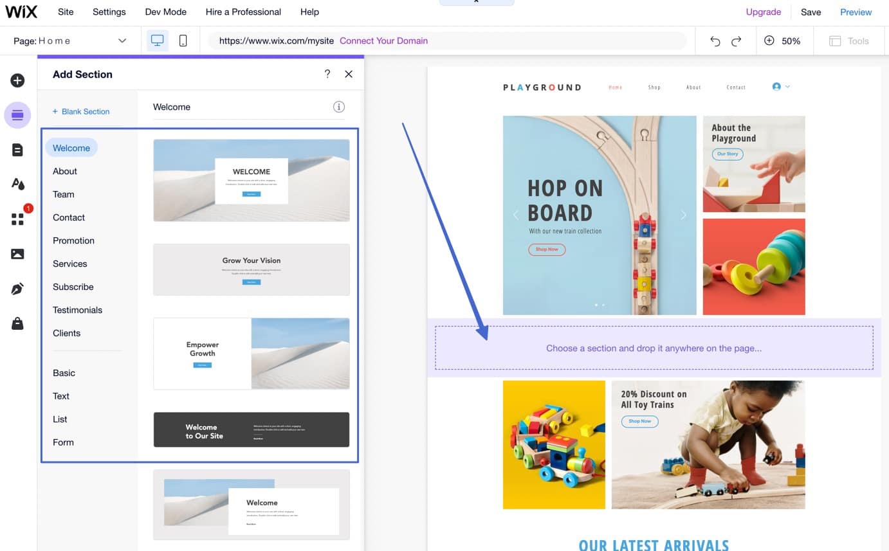Click the Redo arrow
889x551 pixels.
pos(735,41)
